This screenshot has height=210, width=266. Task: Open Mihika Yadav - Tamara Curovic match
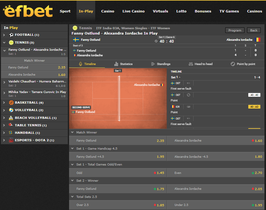point(35,94)
